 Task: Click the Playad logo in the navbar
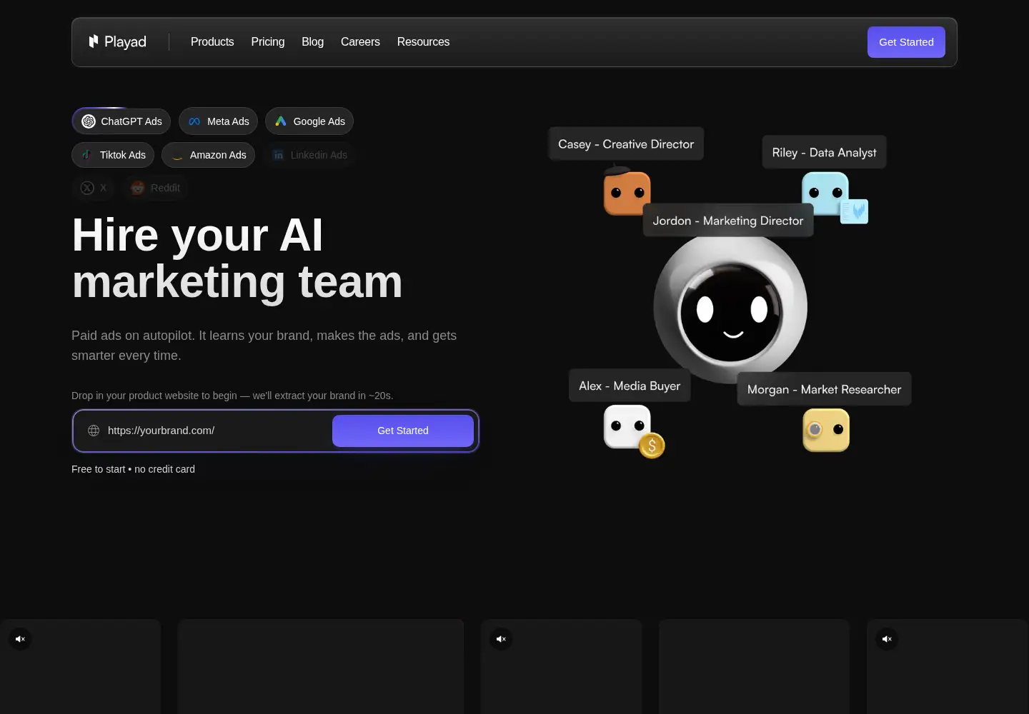[x=117, y=42]
